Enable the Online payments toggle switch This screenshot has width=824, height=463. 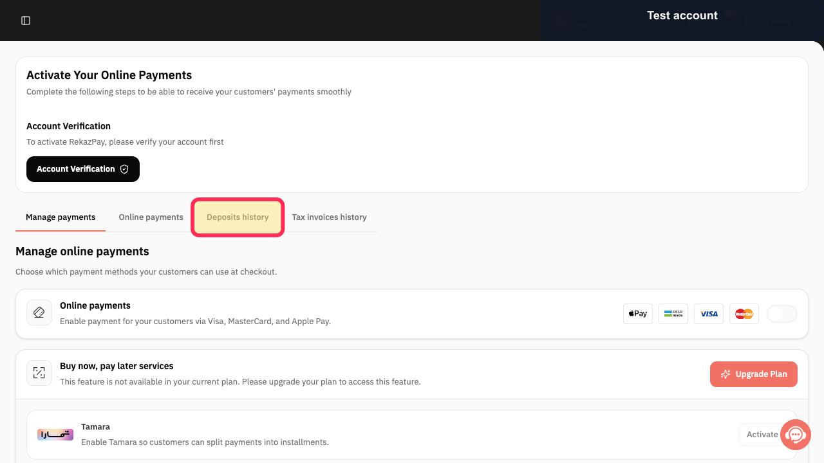coord(782,314)
